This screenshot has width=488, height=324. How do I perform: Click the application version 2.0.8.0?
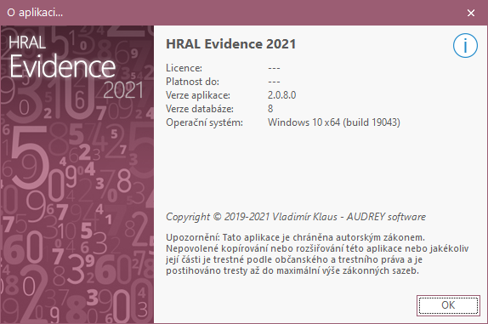pos(281,95)
